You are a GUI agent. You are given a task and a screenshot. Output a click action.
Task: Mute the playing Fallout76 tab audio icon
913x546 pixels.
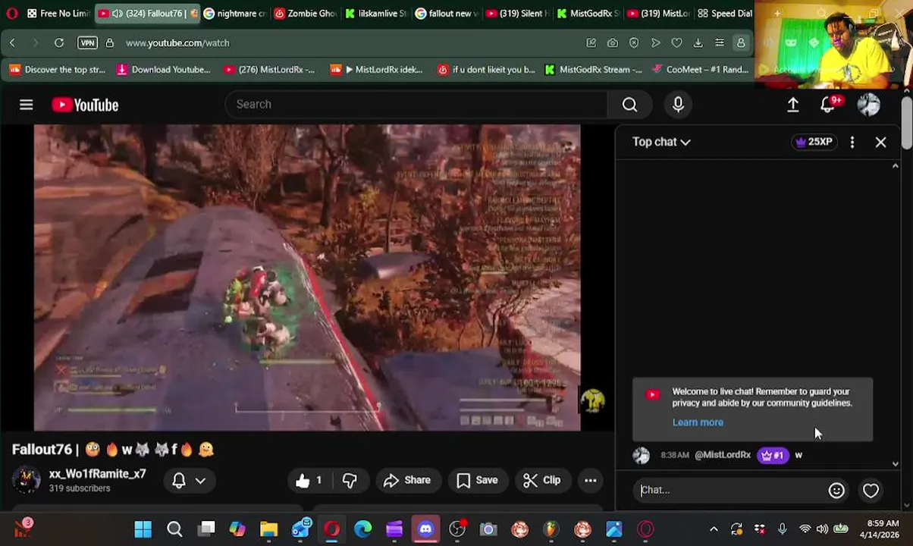[117, 14]
